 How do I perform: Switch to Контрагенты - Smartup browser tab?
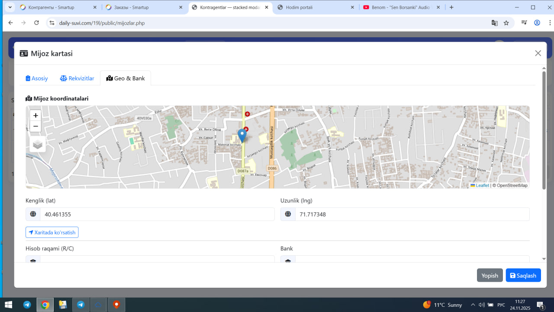[54, 7]
